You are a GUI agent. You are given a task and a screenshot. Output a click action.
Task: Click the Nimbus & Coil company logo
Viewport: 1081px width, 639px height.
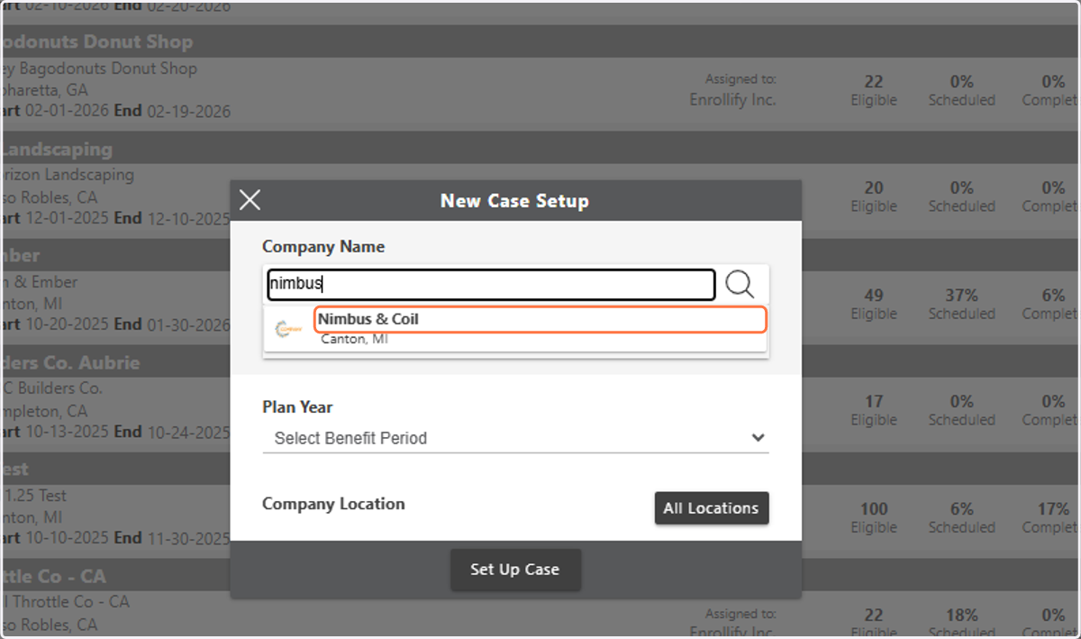point(289,329)
